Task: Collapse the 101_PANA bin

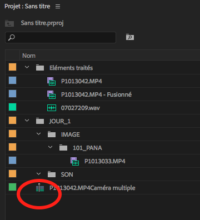Action: tap(50, 147)
